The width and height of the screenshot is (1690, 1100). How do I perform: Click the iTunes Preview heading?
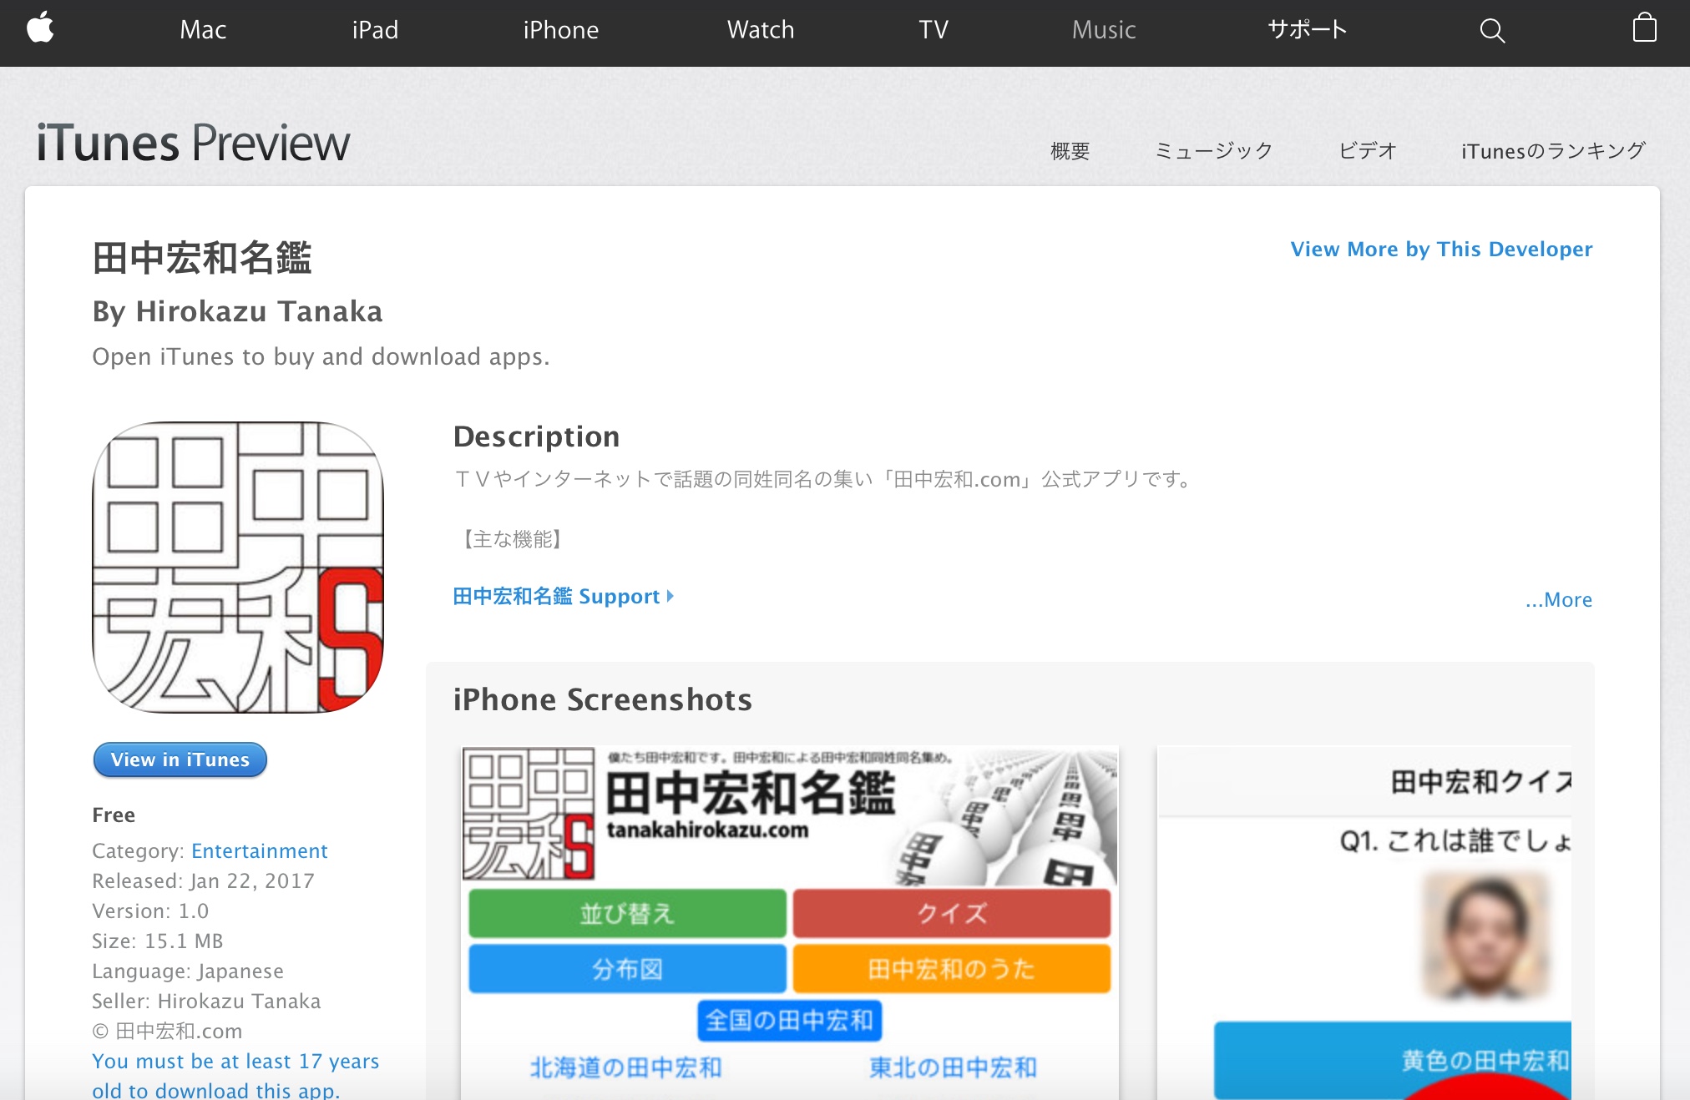(x=193, y=143)
